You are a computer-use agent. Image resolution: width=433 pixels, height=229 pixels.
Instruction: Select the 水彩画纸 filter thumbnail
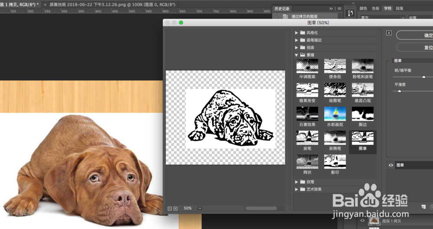335,114
